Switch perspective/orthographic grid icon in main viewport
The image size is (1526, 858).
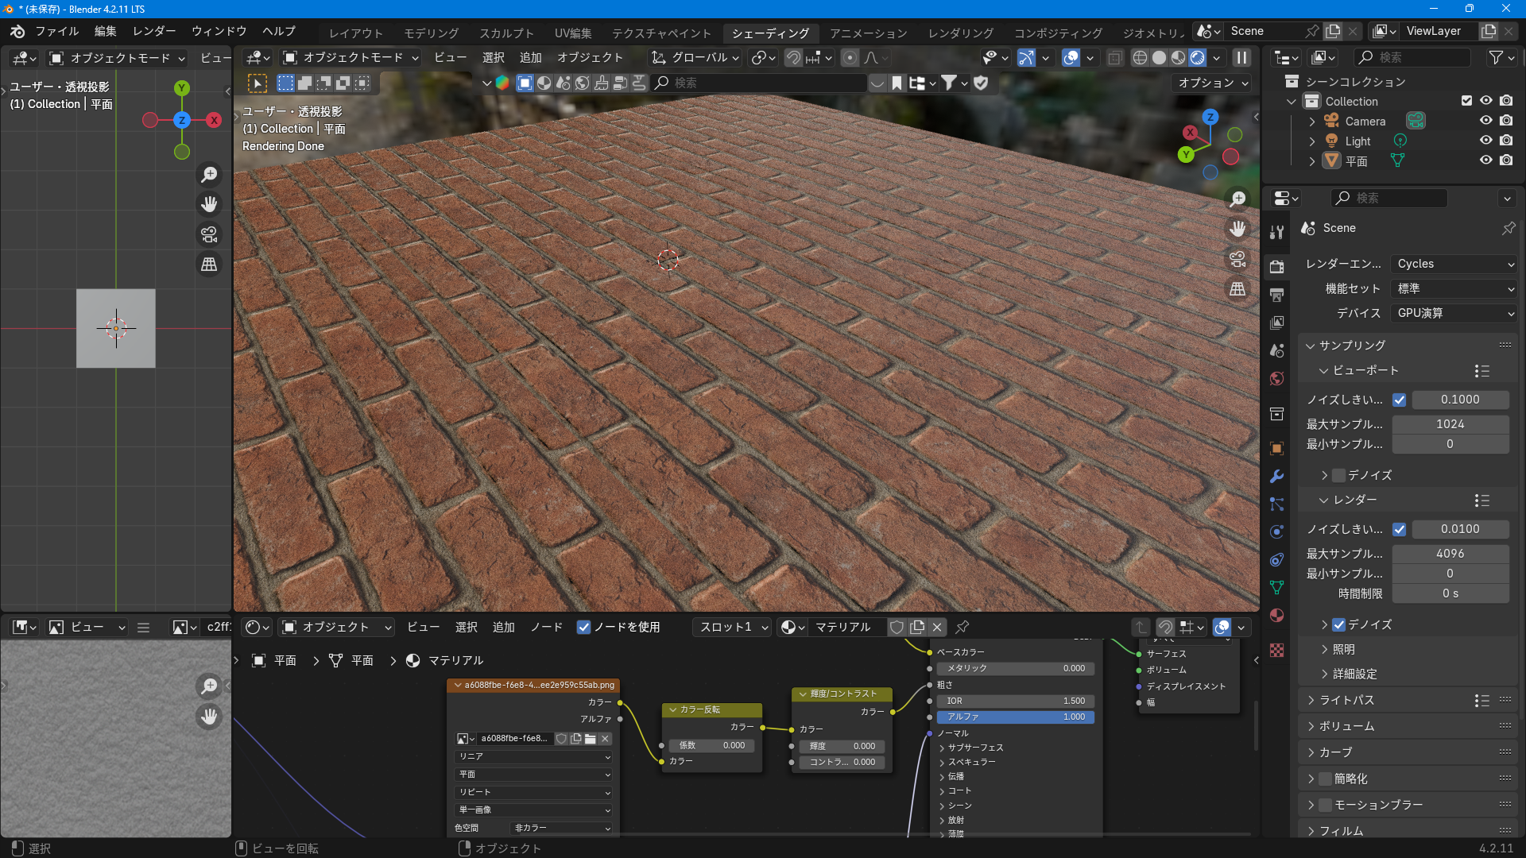coord(1237,289)
